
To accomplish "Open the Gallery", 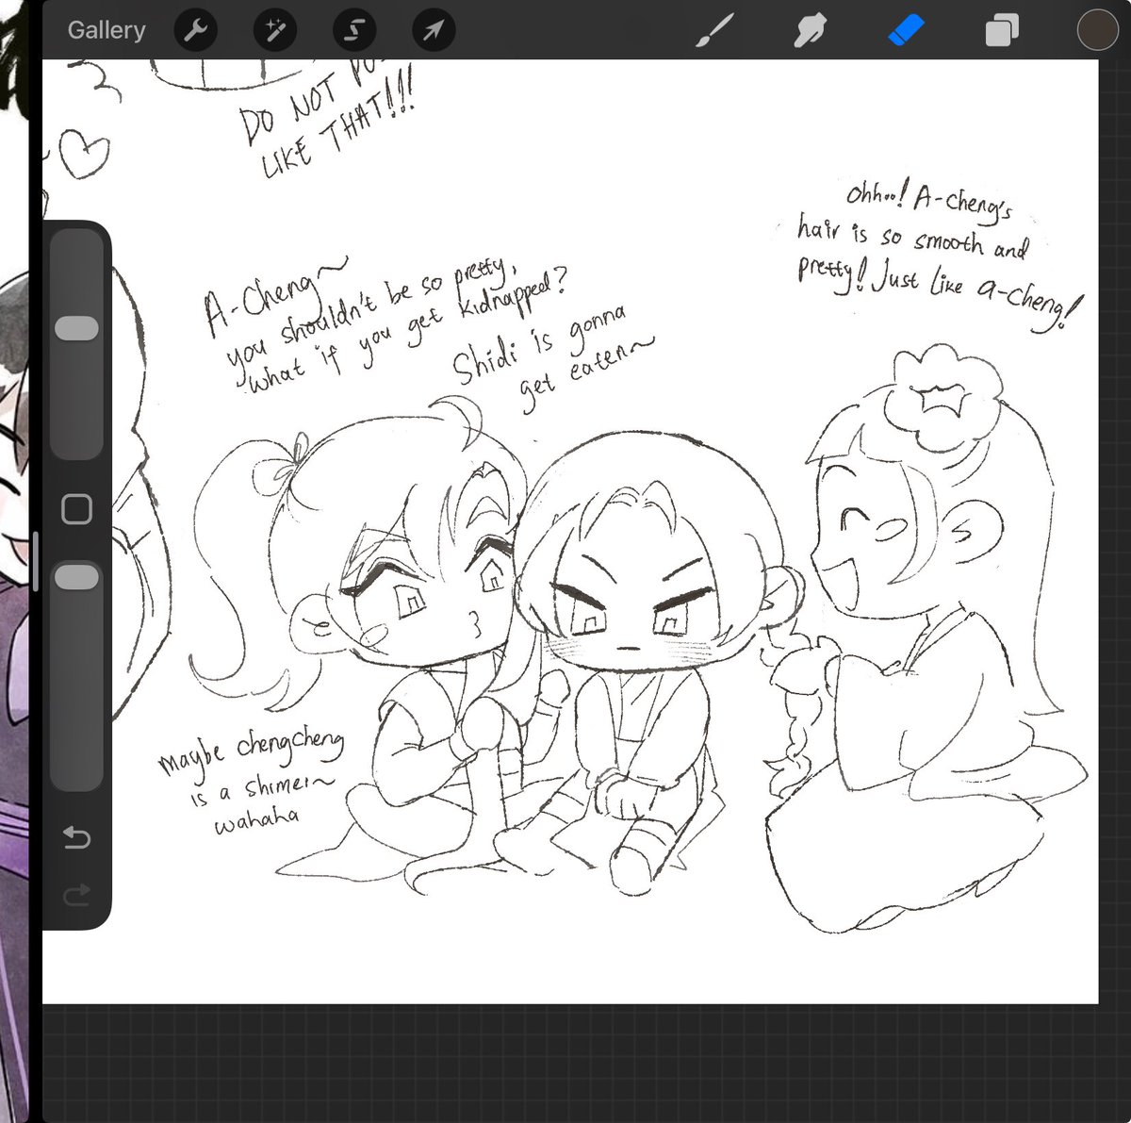I will click(x=107, y=30).
